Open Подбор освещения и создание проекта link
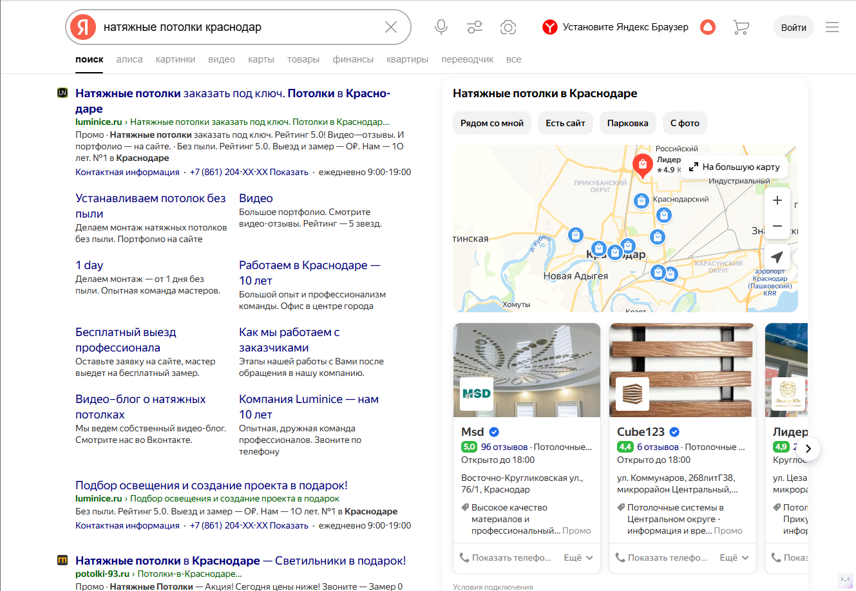Image resolution: width=856 pixels, height=591 pixels. click(211, 485)
